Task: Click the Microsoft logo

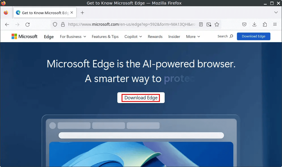Action: click(24, 37)
